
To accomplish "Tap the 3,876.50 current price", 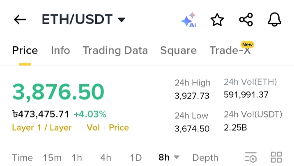I will (58, 92).
